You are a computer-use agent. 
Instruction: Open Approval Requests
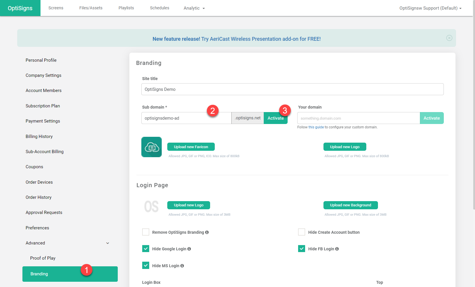pyautogui.click(x=44, y=212)
